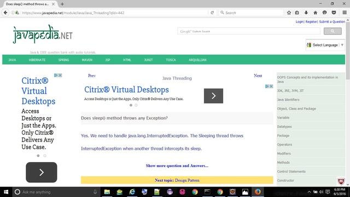Open the HIBERNATE menu item
The height and width of the screenshot is (197, 350).
37,60
